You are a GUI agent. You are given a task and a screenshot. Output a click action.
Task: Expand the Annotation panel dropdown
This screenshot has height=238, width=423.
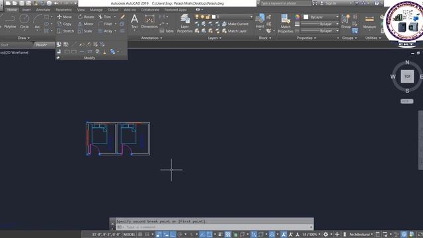(x=151, y=38)
